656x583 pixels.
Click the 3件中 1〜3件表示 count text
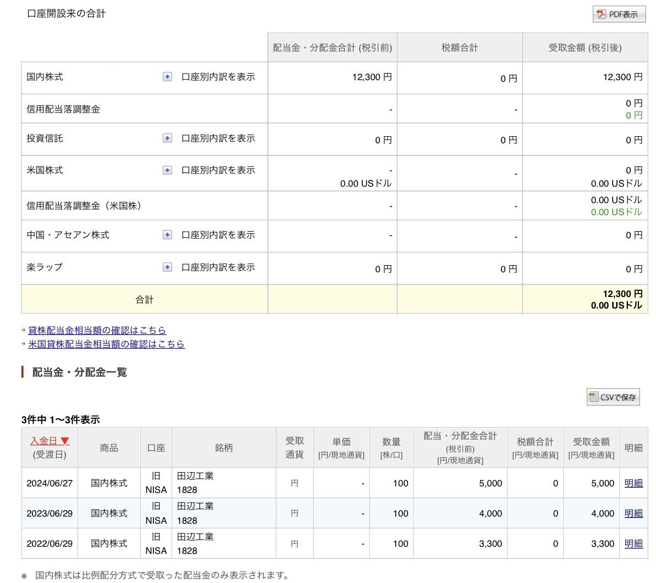(60, 420)
